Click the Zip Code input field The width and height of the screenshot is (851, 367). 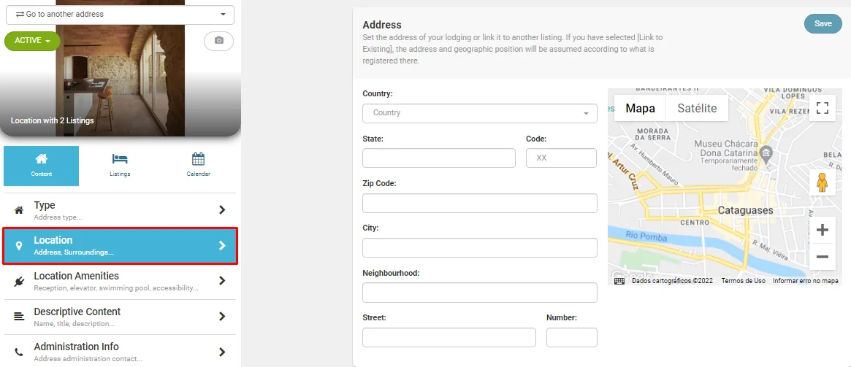479,204
